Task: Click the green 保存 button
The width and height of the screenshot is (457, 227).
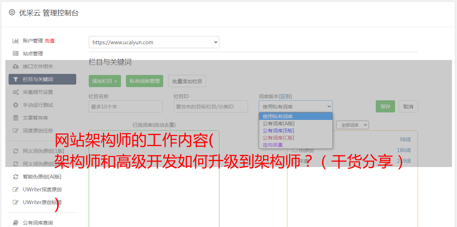Action: point(385,106)
